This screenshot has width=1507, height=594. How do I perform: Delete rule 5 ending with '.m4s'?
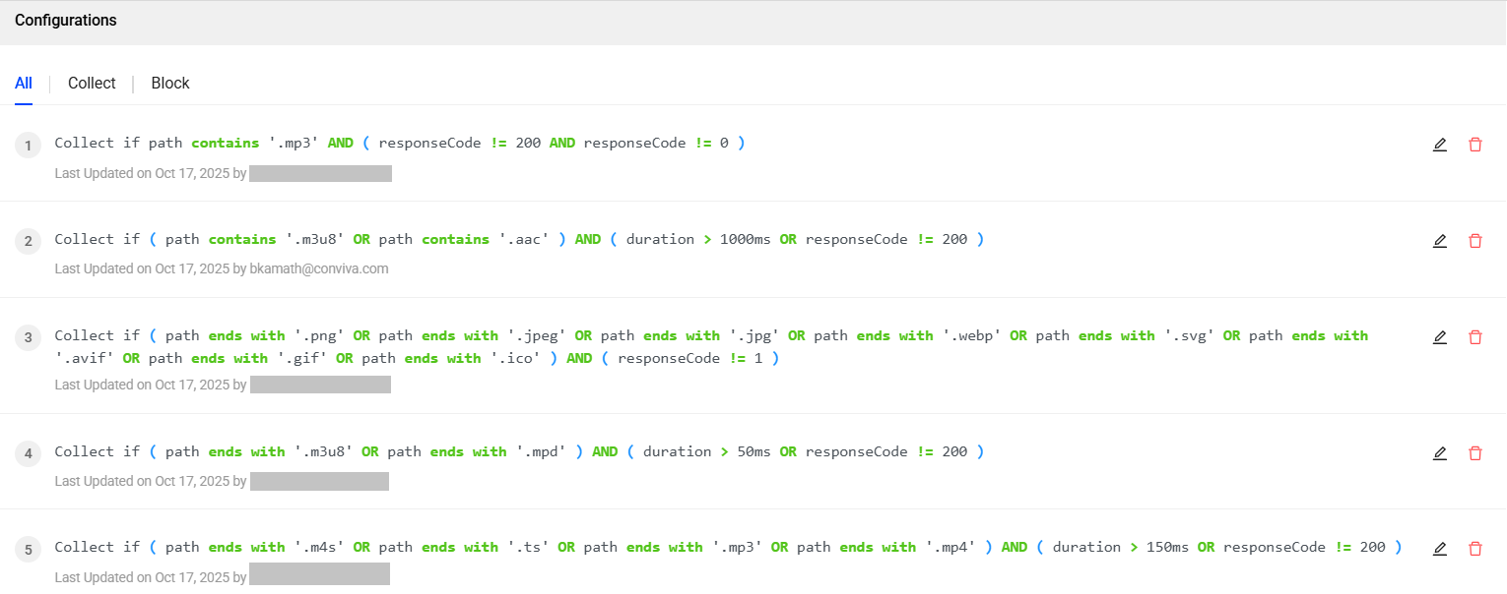pyautogui.click(x=1474, y=549)
